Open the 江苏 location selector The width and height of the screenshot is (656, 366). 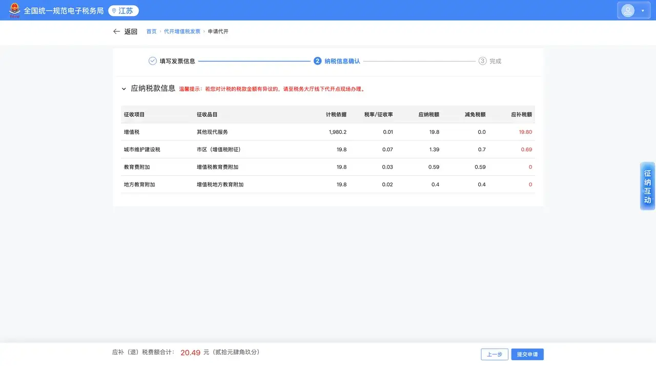(x=124, y=11)
